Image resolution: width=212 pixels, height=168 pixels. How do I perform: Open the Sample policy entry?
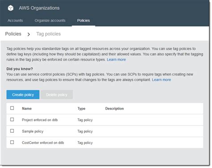(x=33, y=131)
